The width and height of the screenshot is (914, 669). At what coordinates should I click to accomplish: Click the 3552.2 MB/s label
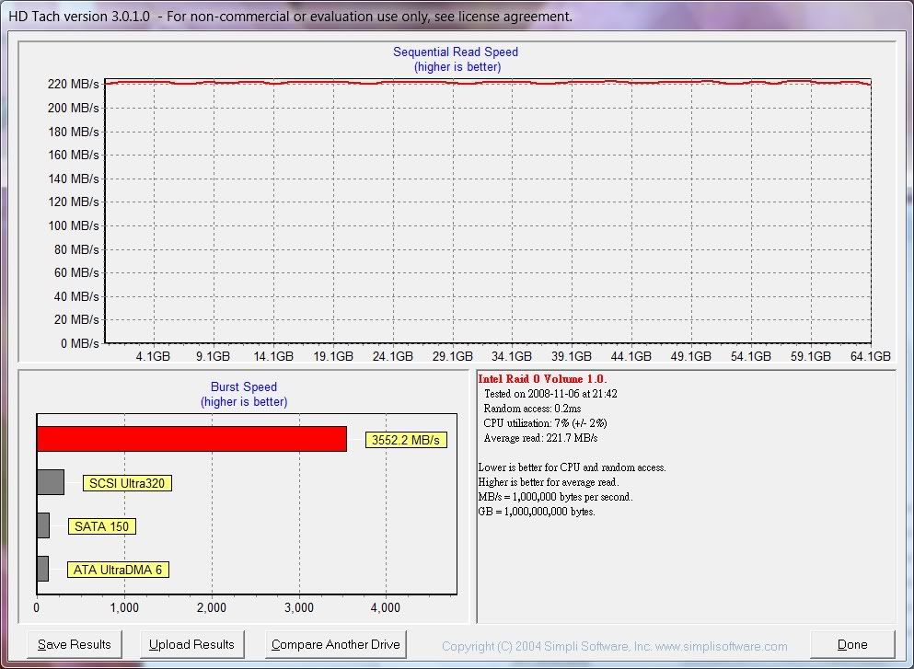pyautogui.click(x=406, y=440)
